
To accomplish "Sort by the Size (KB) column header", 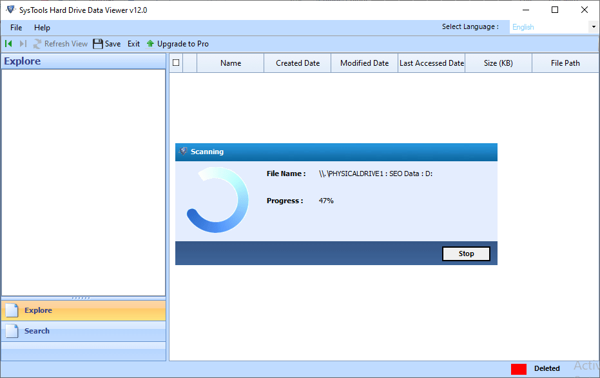I will click(498, 63).
